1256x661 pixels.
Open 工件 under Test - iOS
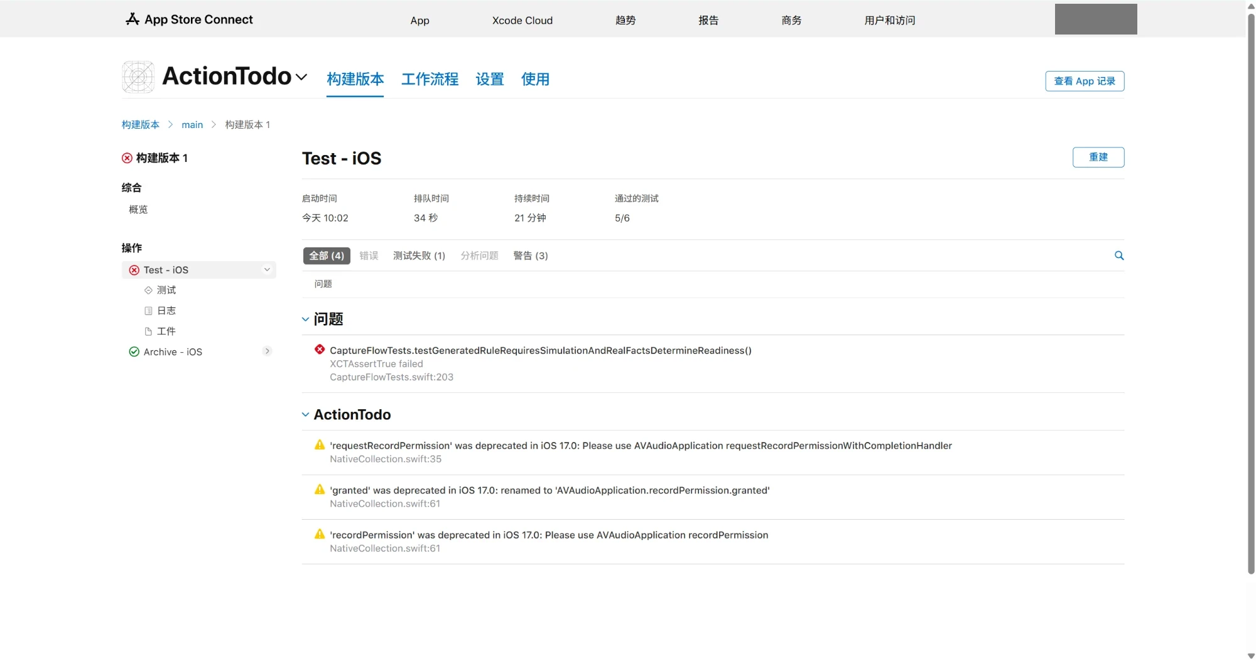166,331
